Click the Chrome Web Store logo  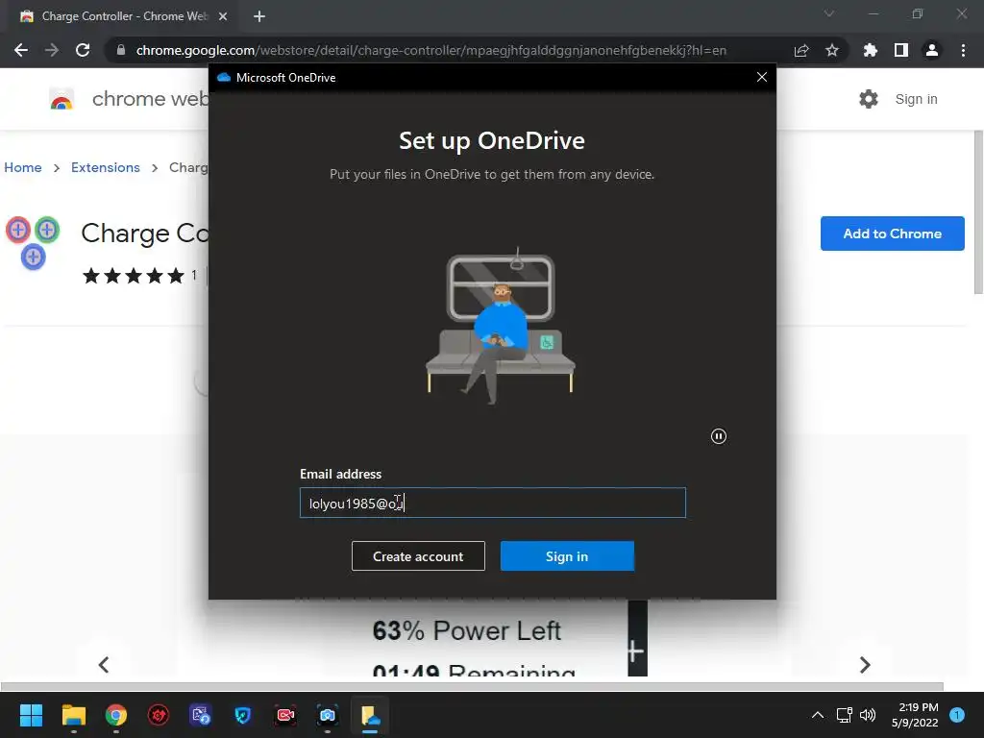[61, 99]
